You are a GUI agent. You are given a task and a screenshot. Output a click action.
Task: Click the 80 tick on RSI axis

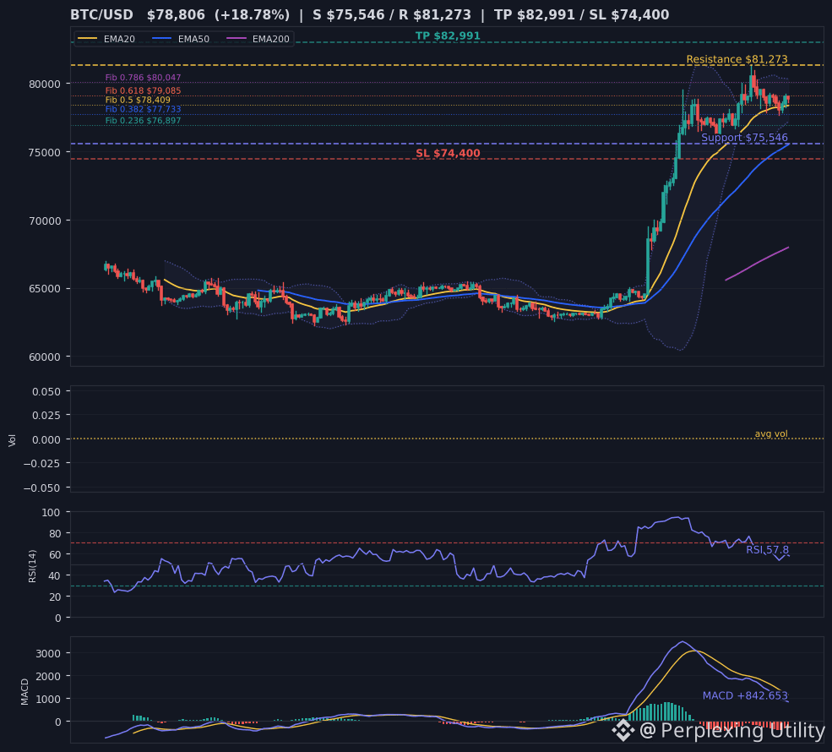tap(55, 534)
